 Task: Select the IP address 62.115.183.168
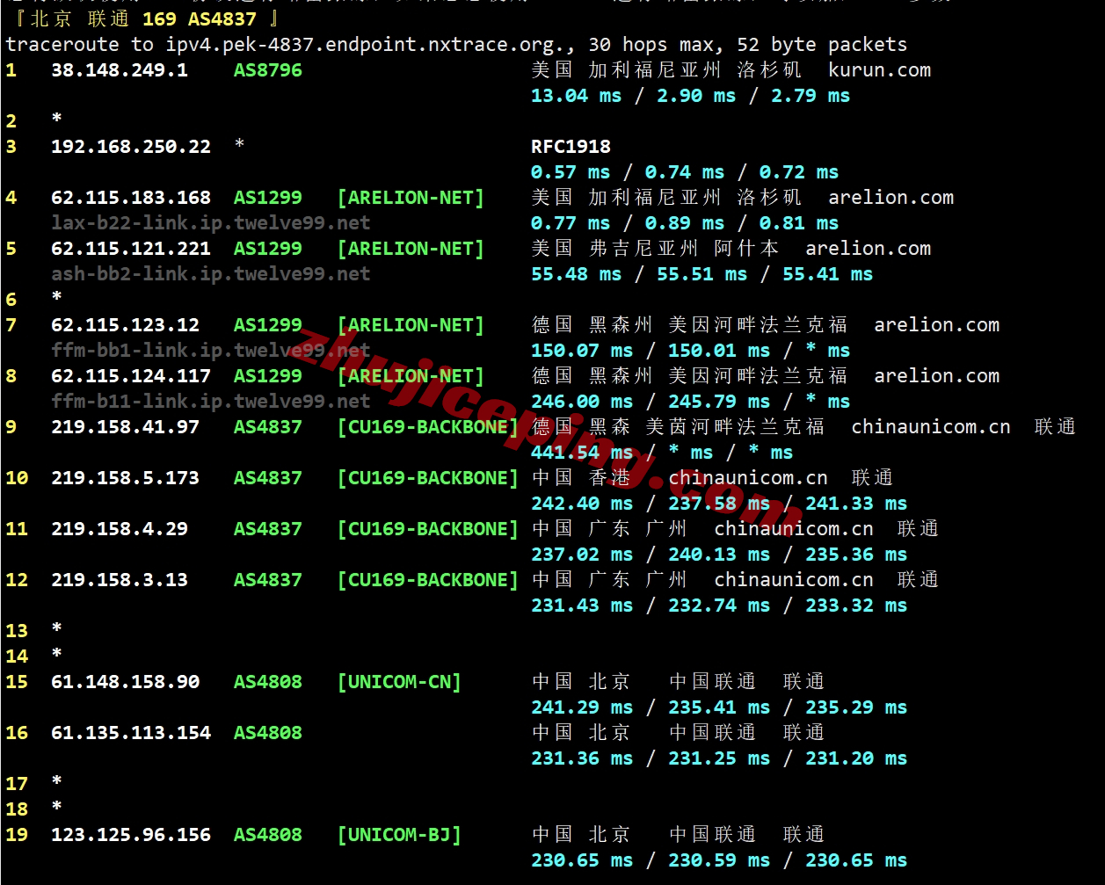point(131,198)
